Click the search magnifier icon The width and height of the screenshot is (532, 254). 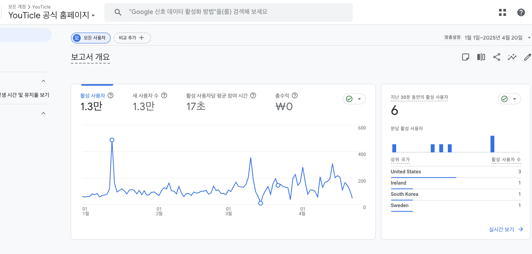[x=118, y=12]
